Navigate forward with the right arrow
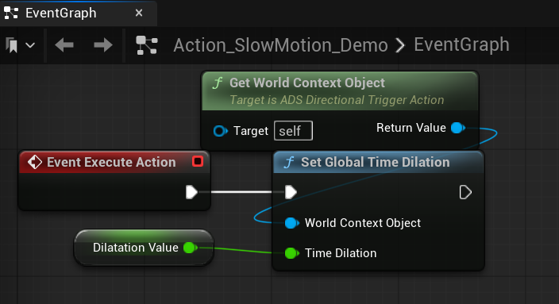This screenshot has height=304, width=559. (x=102, y=45)
